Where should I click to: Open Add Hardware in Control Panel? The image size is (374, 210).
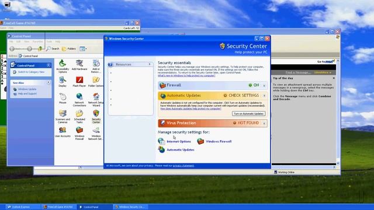pyautogui.click(x=79, y=65)
